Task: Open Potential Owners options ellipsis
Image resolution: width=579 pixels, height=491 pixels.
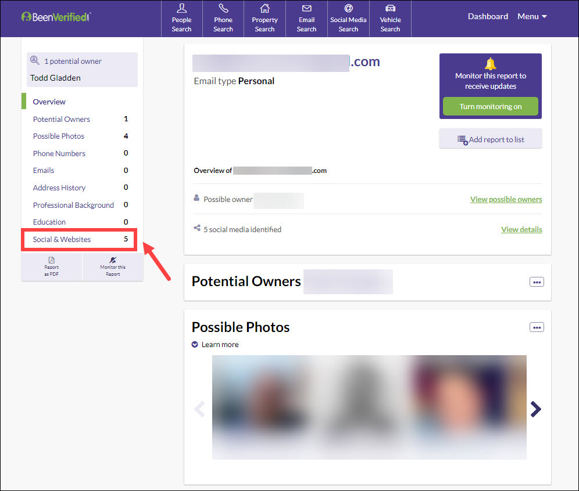Action: click(x=537, y=282)
